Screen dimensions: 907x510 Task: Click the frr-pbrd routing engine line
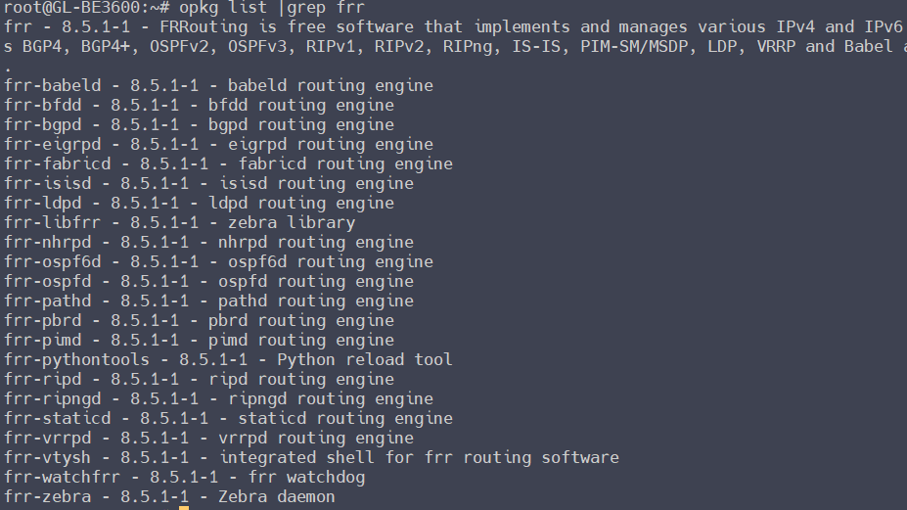(x=199, y=320)
